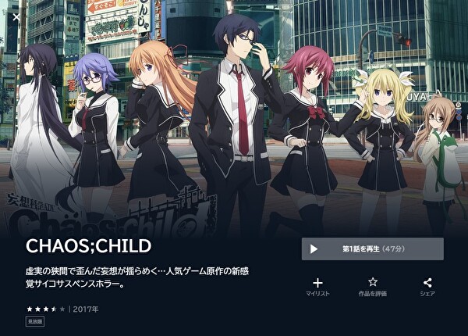
Task: Select the third rating star
Action: pyautogui.click(x=46, y=309)
